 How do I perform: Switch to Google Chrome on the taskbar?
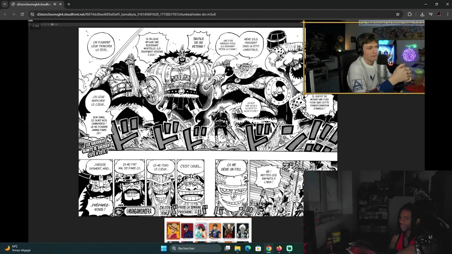click(x=269, y=248)
